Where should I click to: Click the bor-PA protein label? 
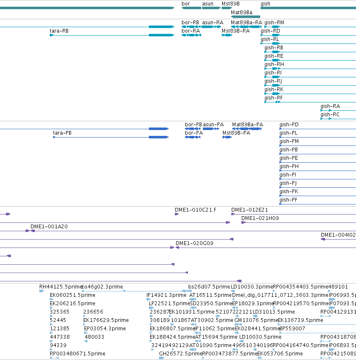point(194,133)
